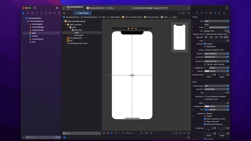Open the Line Break dropdown Truncate Tail
Viewport: 251px width, 141px height.
216,57
